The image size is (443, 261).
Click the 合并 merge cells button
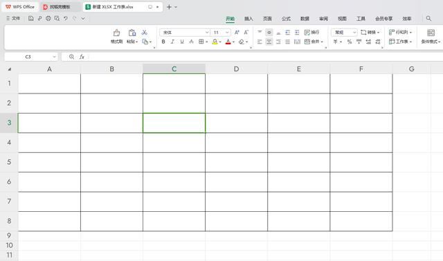pos(314,42)
